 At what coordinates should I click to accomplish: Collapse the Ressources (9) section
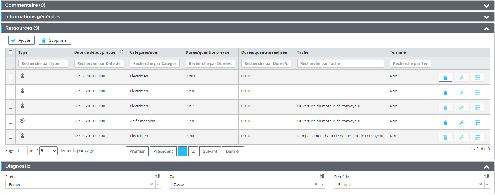486,28
